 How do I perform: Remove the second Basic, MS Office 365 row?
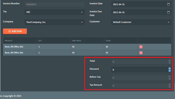[x=141, y=53]
